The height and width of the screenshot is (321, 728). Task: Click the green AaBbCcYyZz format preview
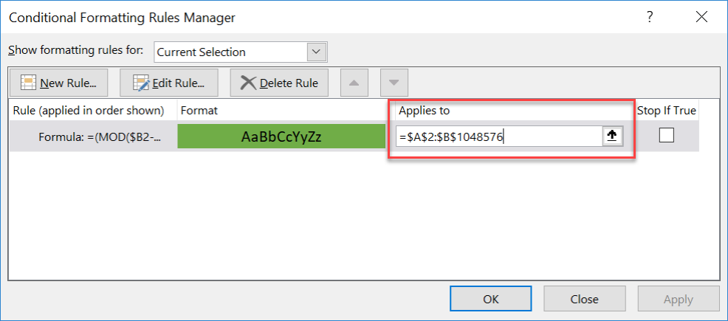[x=281, y=137]
